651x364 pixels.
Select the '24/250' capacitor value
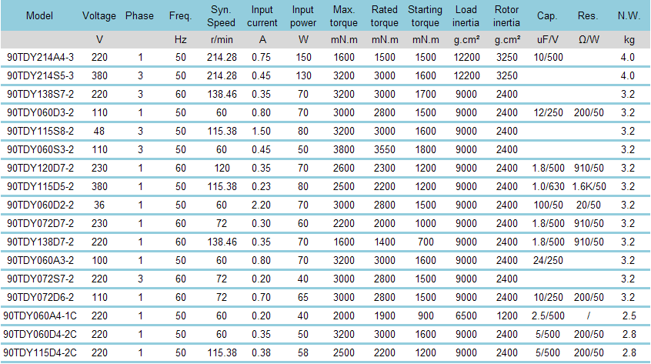pyautogui.click(x=548, y=260)
